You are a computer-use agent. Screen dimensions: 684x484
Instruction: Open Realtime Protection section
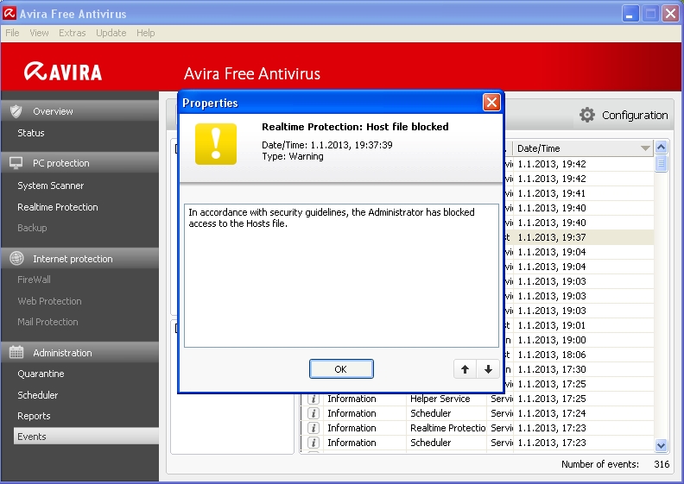pos(58,207)
